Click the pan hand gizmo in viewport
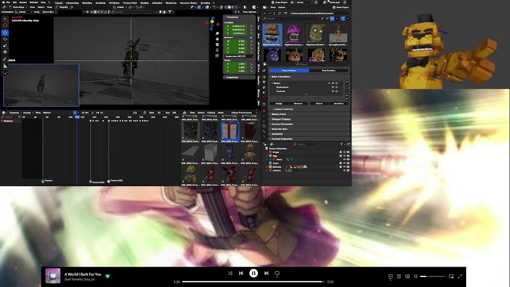Image resolution: width=510 pixels, height=287 pixels. coord(217,39)
